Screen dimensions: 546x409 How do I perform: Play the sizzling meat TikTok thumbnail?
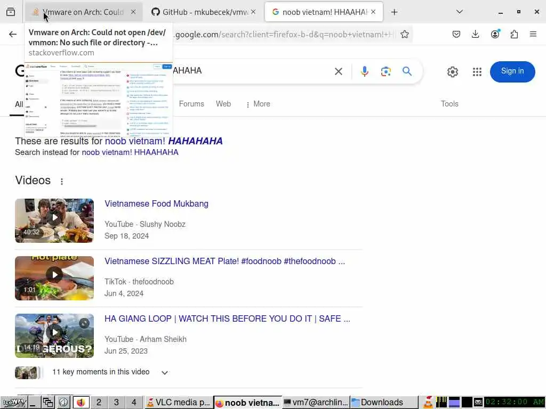click(x=54, y=278)
